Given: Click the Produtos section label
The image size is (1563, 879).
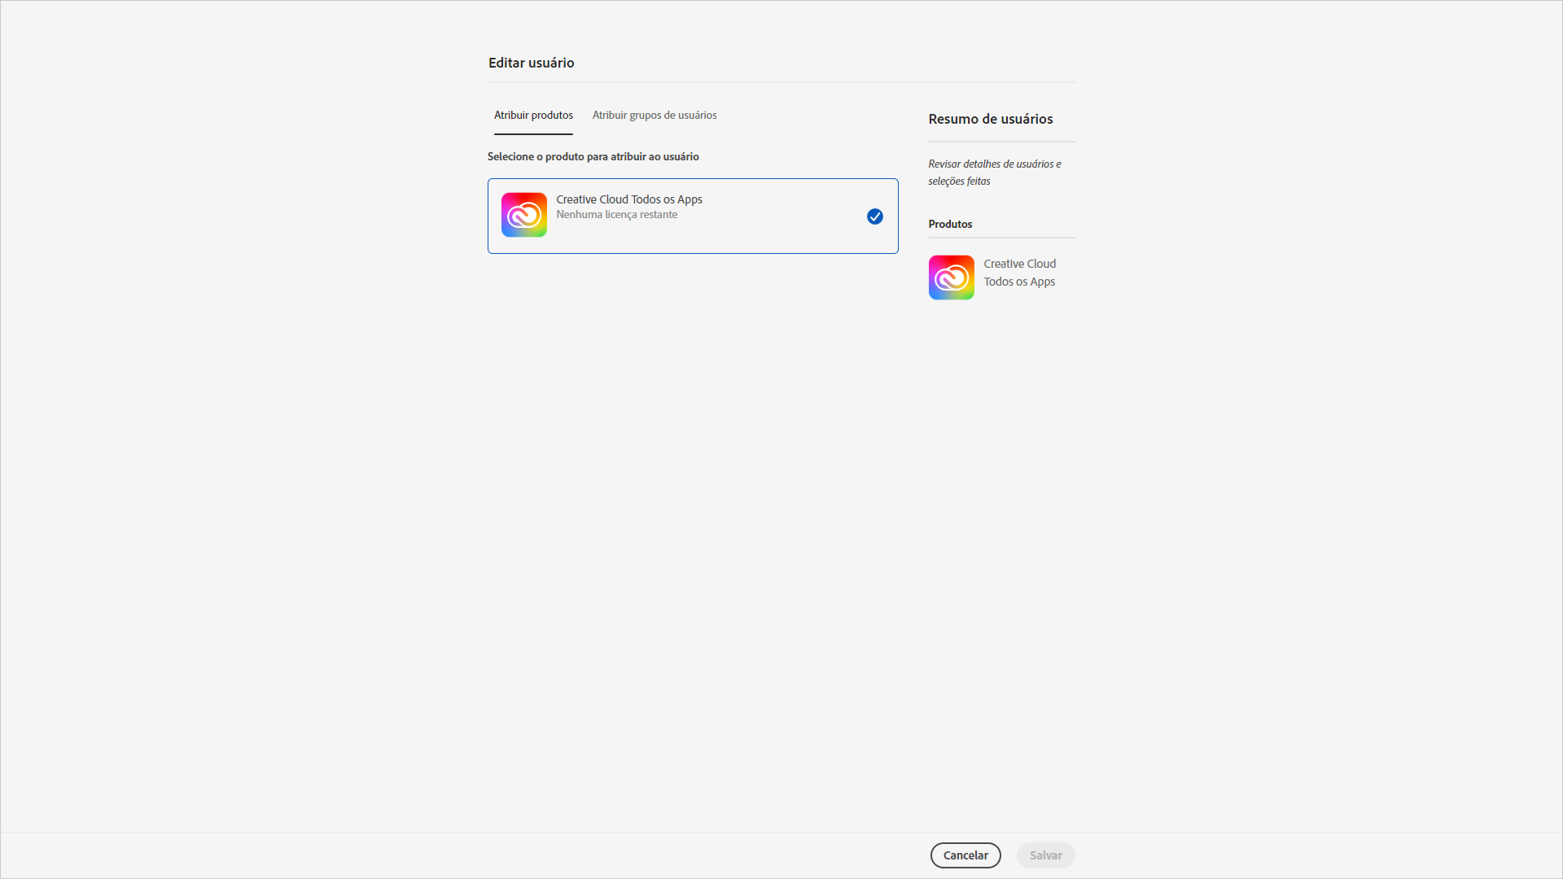Looking at the screenshot, I should click(950, 224).
